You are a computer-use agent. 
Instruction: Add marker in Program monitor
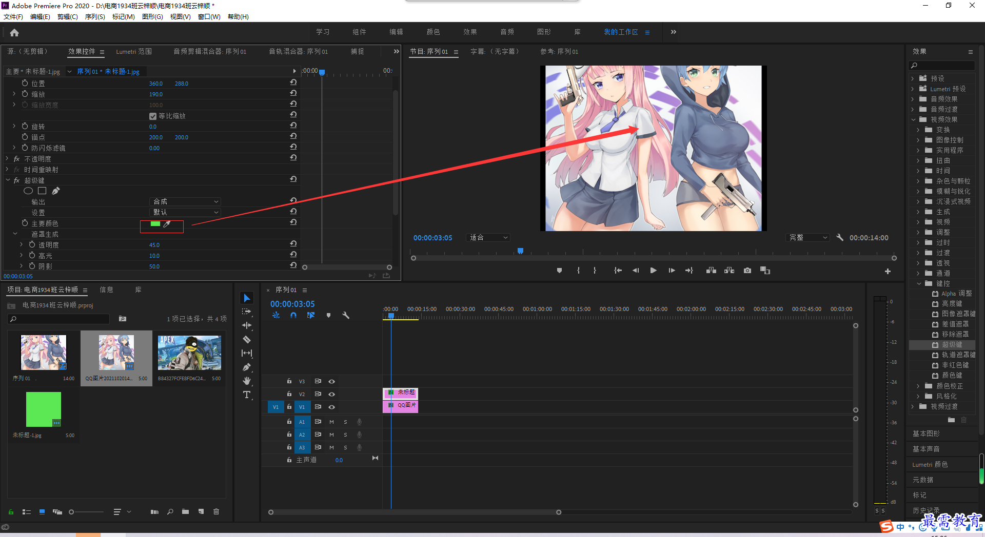559,271
